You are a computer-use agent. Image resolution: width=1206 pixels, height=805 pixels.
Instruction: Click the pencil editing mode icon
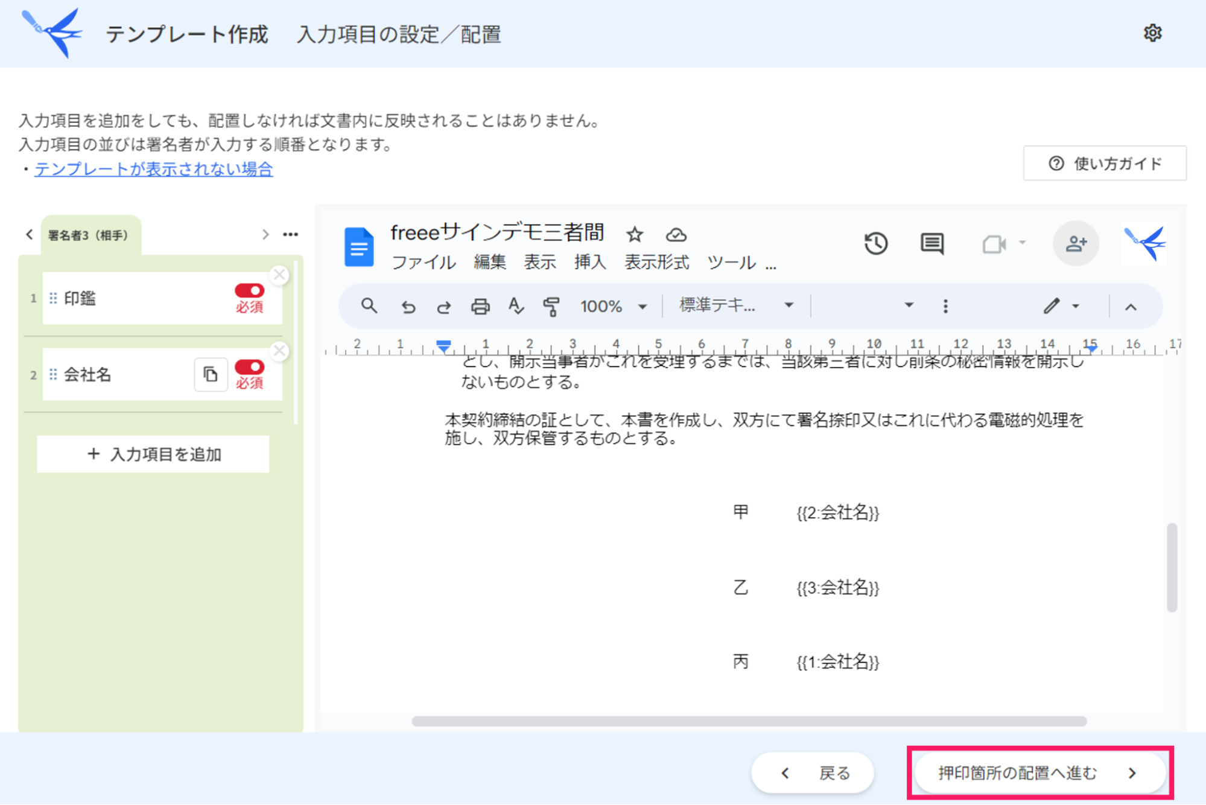[1052, 306]
